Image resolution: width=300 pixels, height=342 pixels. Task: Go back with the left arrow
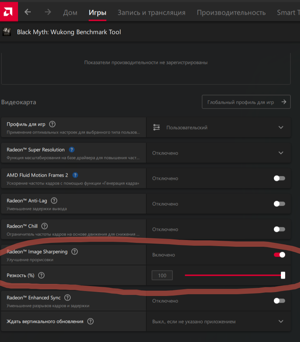click(x=28, y=12)
